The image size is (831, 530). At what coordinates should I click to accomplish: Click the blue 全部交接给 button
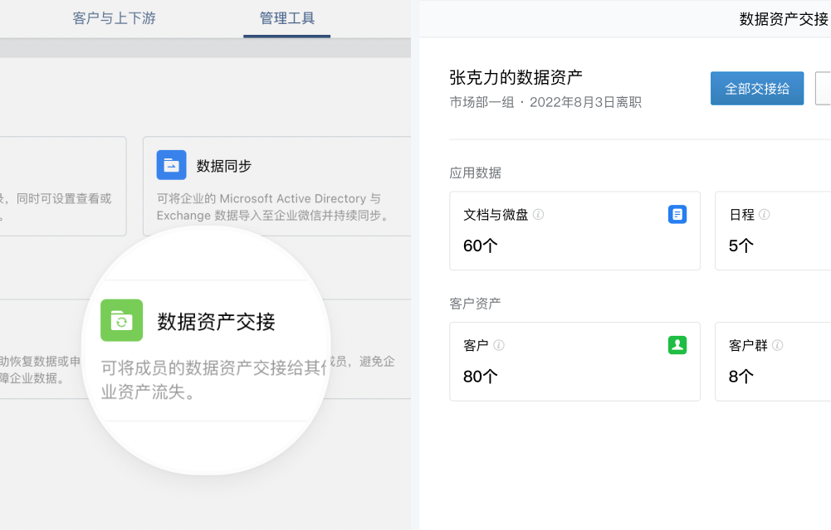pos(756,88)
